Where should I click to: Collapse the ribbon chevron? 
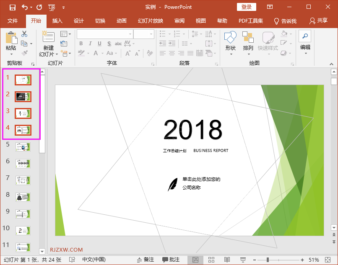point(332,64)
